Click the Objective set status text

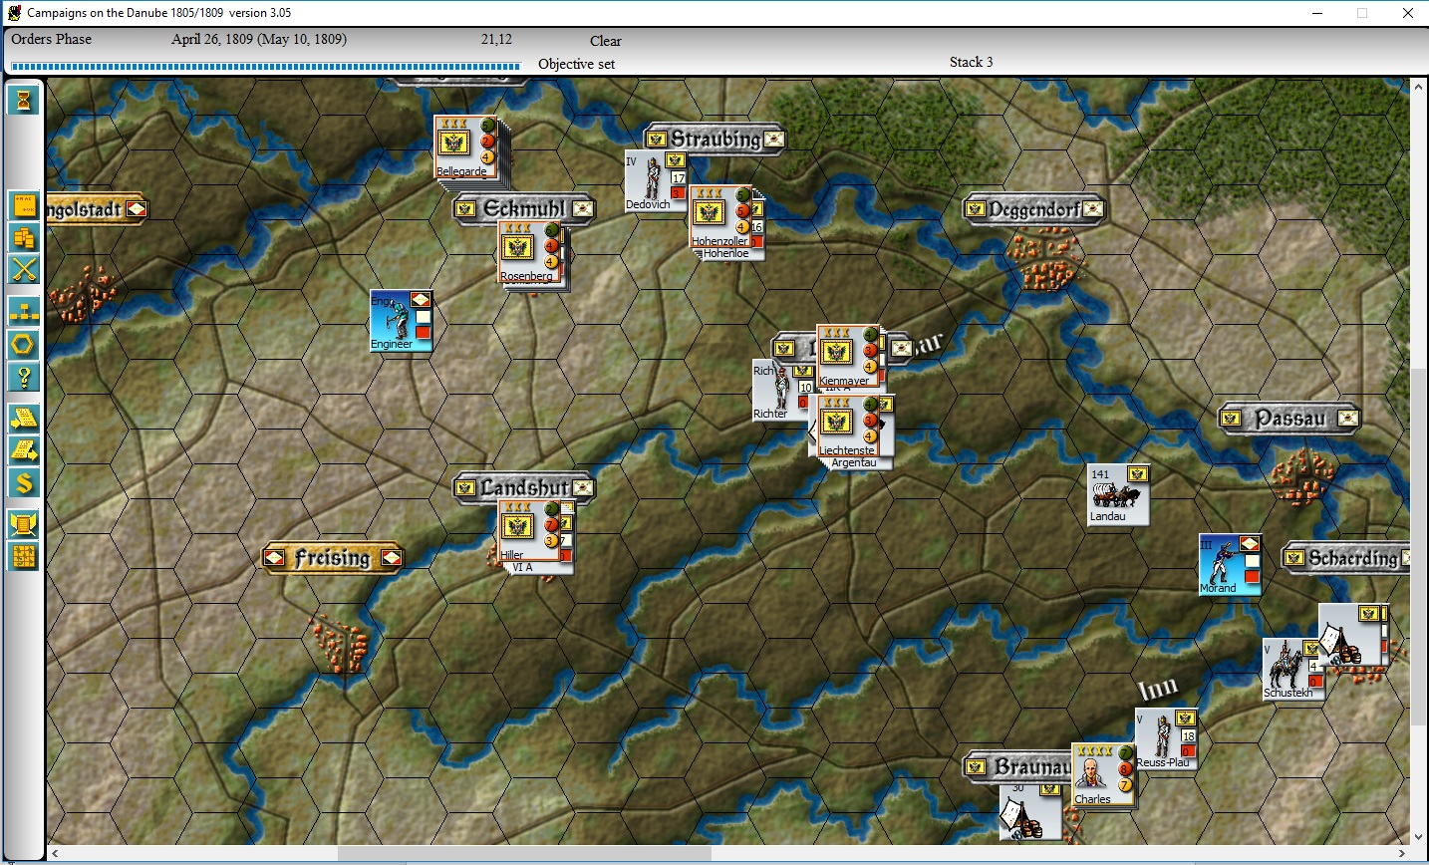click(x=576, y=64)
